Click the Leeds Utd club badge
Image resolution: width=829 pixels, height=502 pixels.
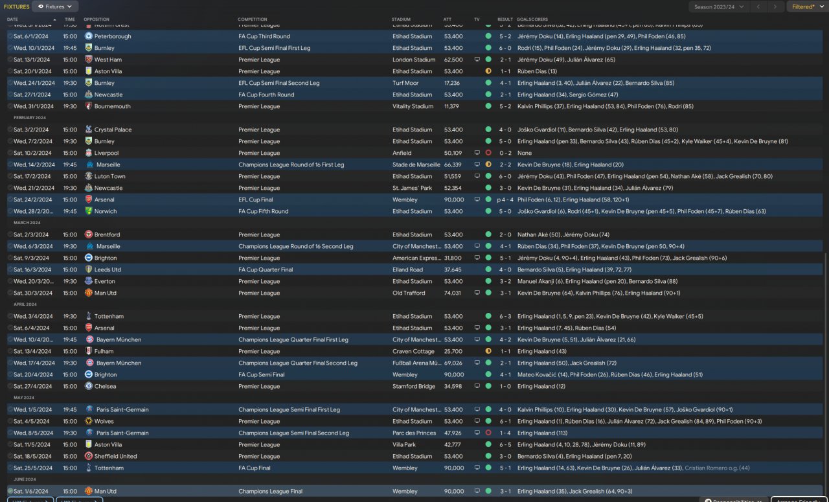click(x=89, y=269)
